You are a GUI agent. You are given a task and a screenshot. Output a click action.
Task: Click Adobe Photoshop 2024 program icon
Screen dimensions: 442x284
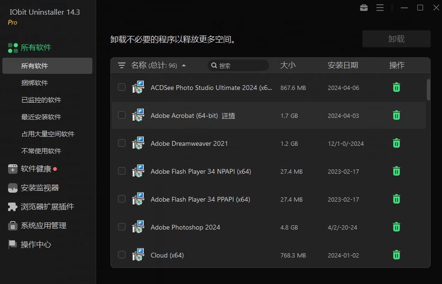[x=138, y=227]
